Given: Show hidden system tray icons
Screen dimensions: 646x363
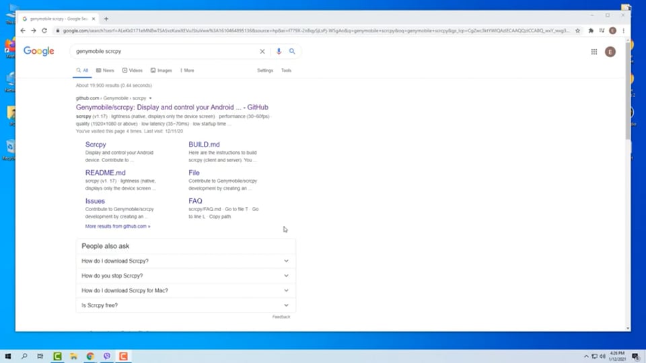Looking at the screenshot, I should (586, 356).
